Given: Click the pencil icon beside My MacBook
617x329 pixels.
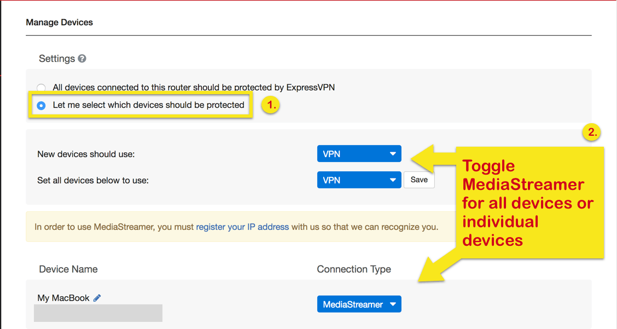Looking at the screenshot, I should point(97,298).
